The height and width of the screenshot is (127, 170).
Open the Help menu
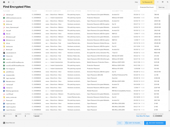[136, 2]
